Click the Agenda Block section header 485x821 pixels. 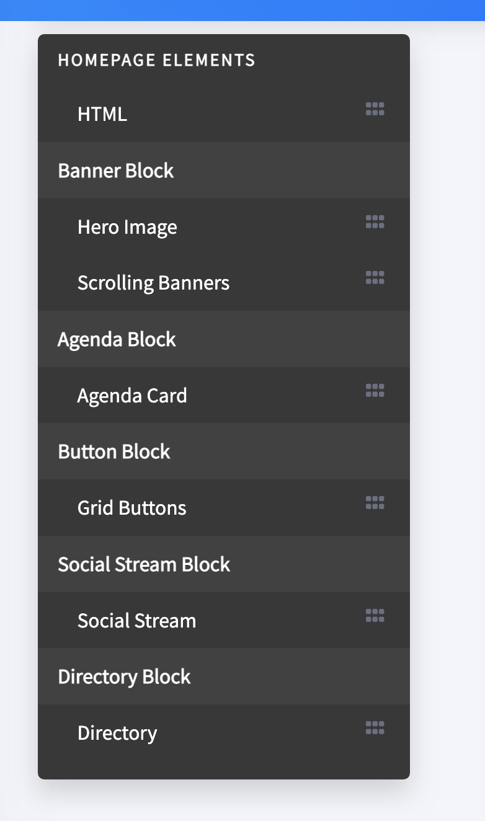[224, 339]
